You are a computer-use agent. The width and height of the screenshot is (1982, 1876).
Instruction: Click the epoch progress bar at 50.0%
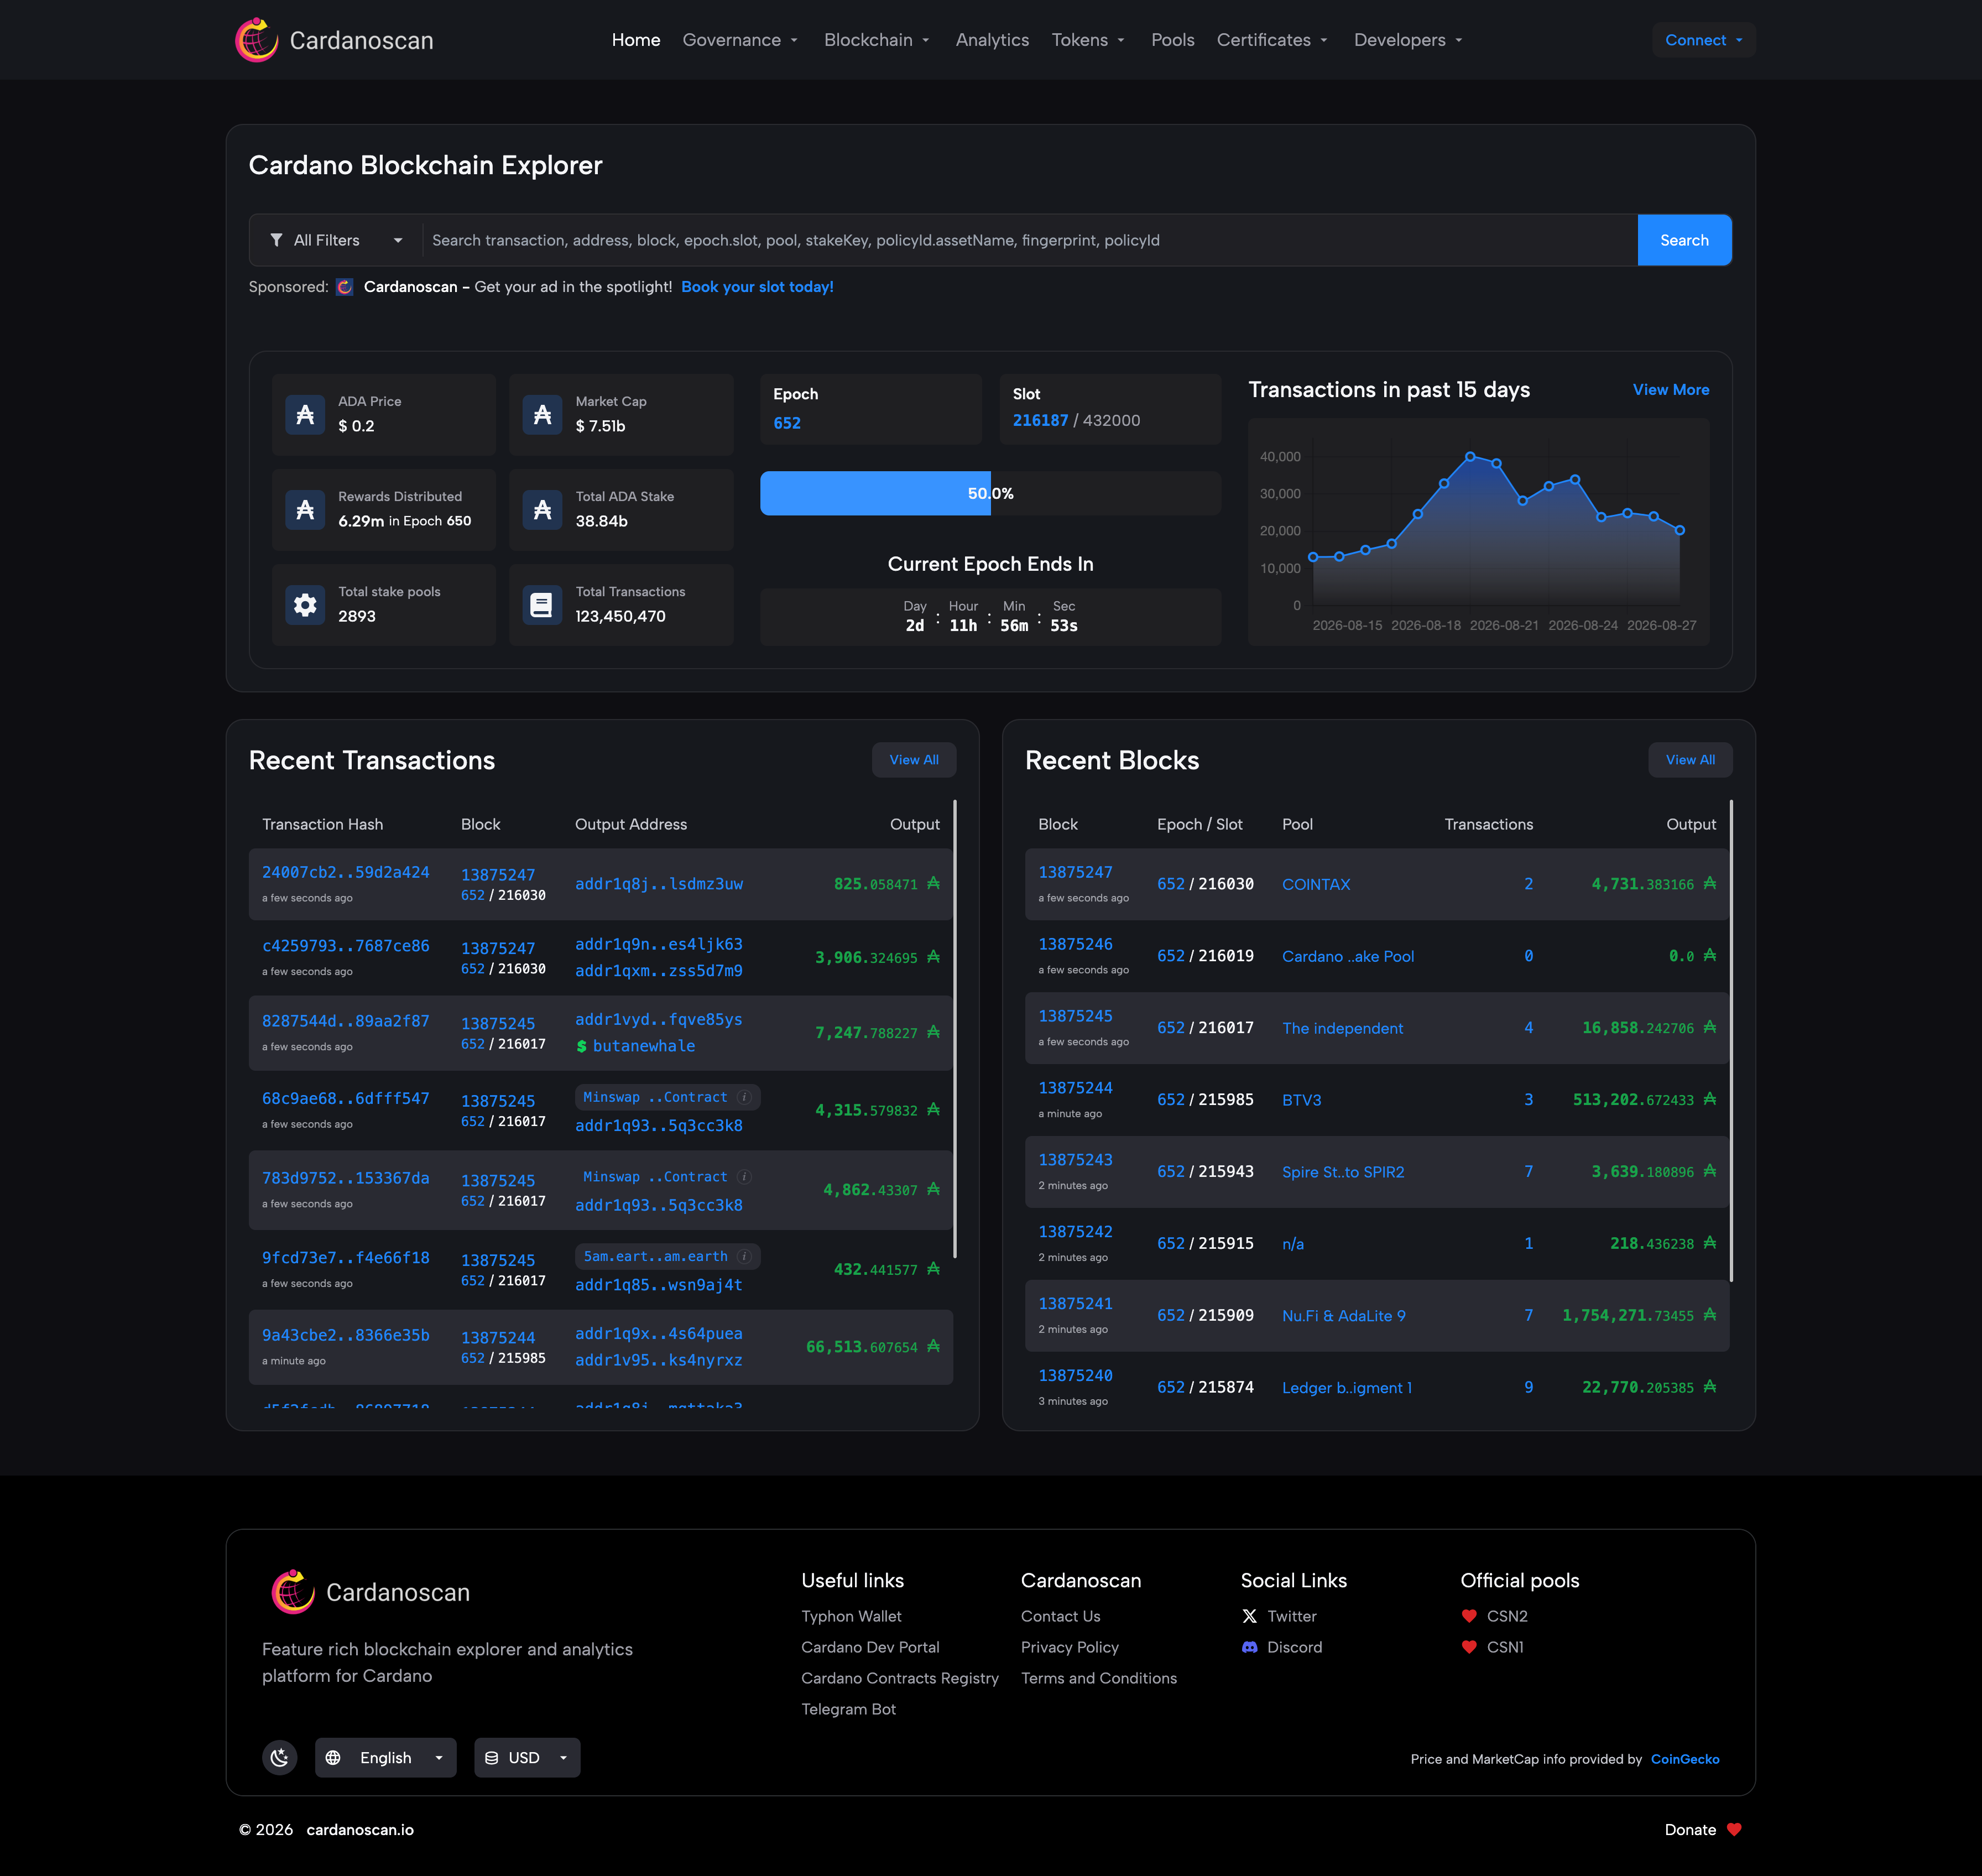[x=990, y=494]
